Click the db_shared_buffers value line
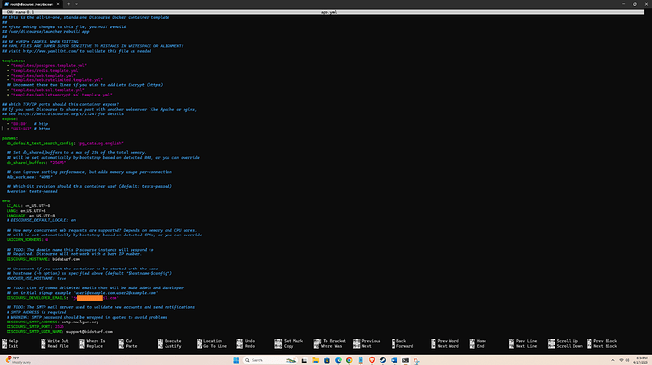The width and height of the screenshot is (652, 365). [37, 162]
